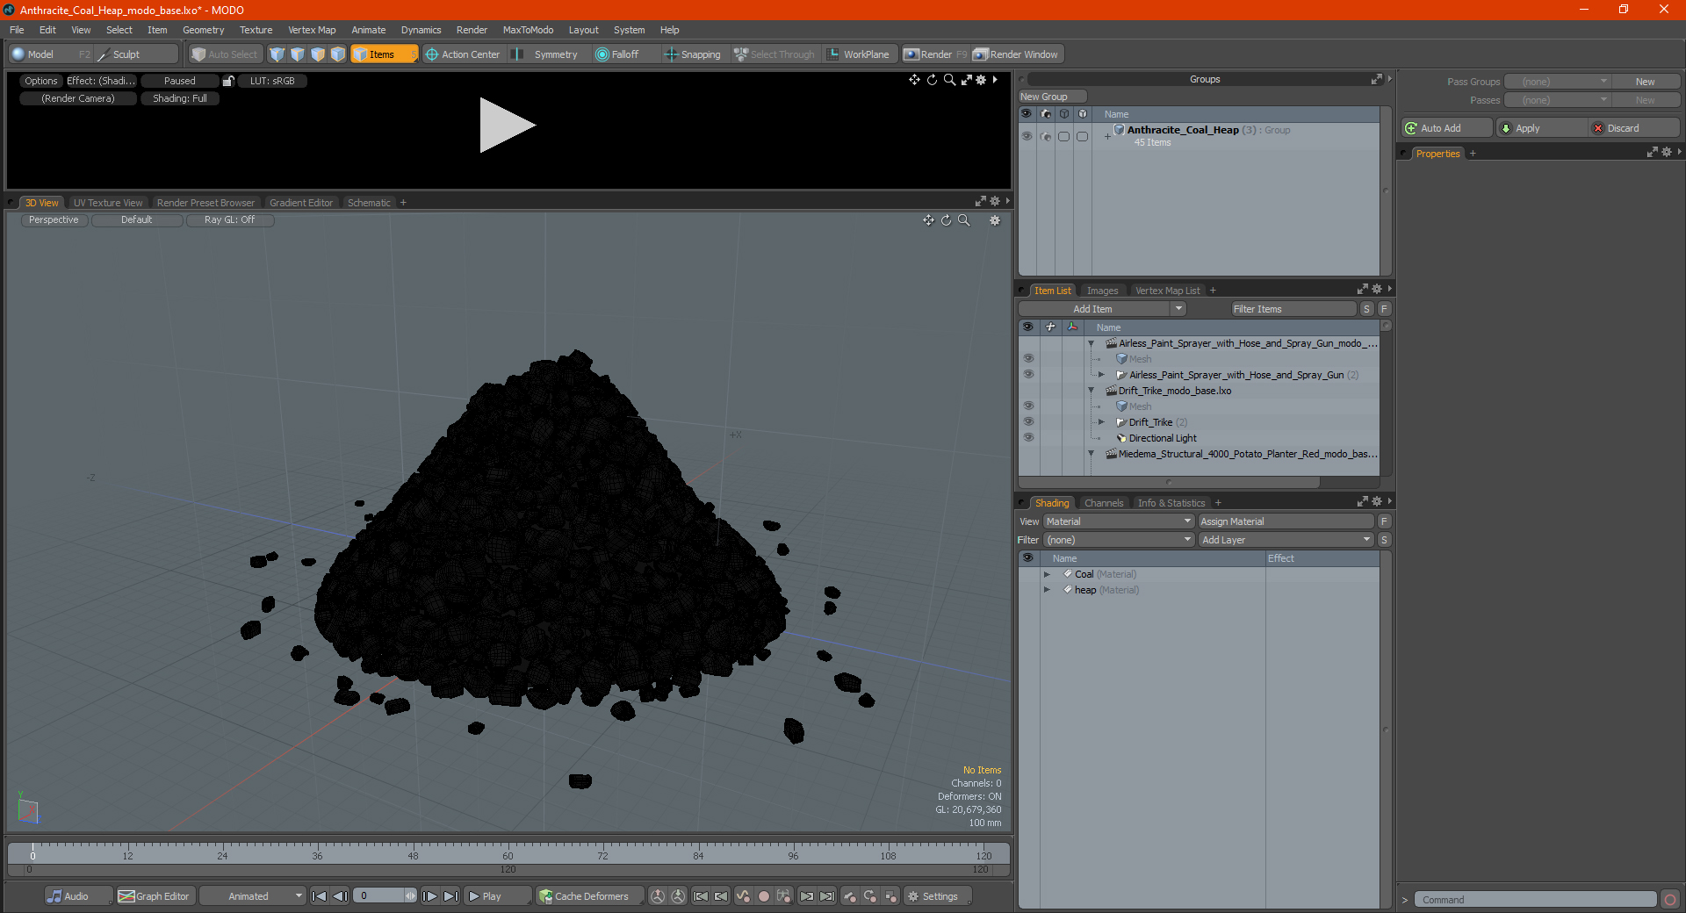1686x913 pixels.
Task: Click the preview zoom magnifier icon
Action: 949,80
